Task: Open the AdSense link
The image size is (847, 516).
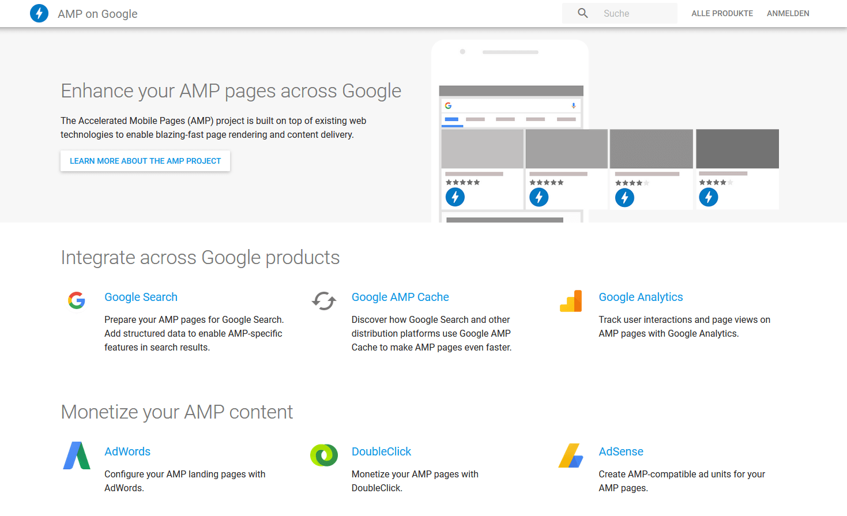Action: pyautogui.click(x=621, y=451)
